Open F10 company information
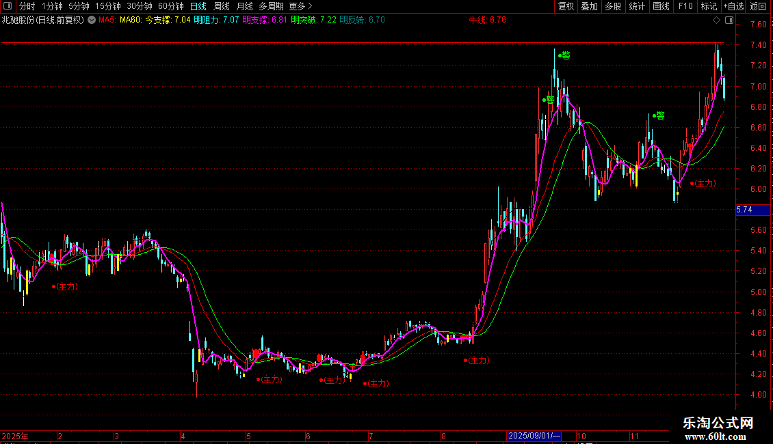Viewport: 773px width, 444px height. click(685, 6)
